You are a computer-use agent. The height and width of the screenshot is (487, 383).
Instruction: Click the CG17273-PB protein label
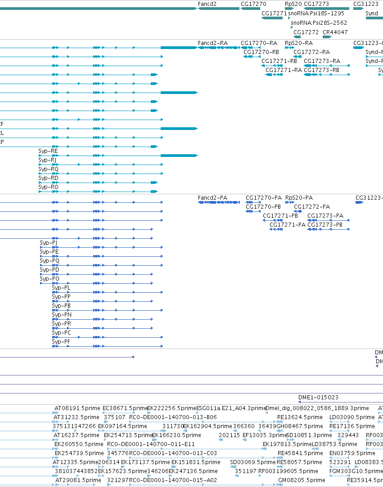(325, 225)
